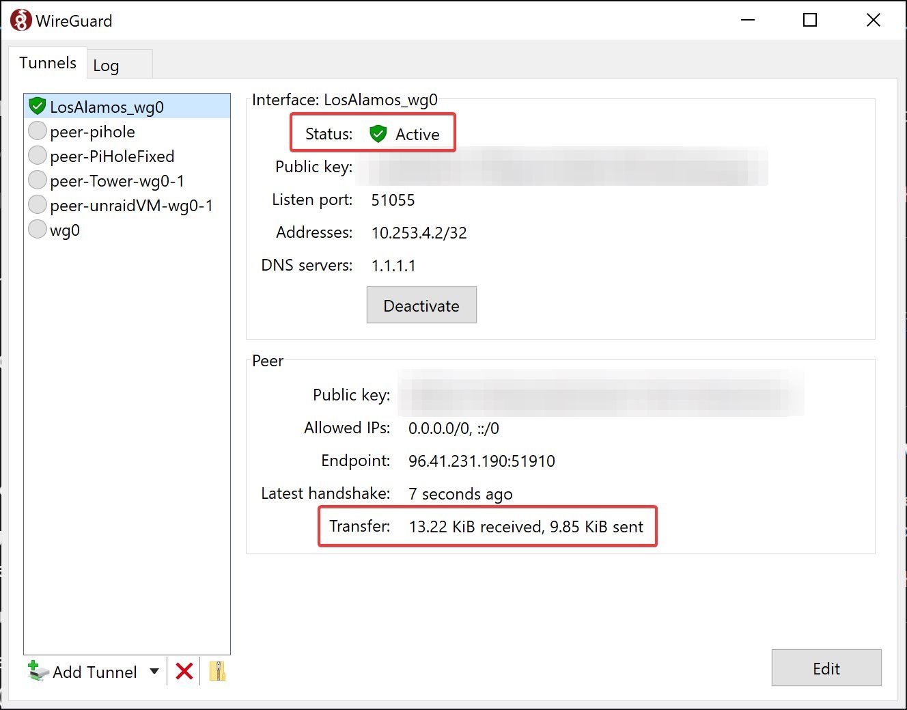The image size is (907, 710).
Task: Select the peer-unraidVM-wg0-1 tunnel name
Action: (131, 205)
